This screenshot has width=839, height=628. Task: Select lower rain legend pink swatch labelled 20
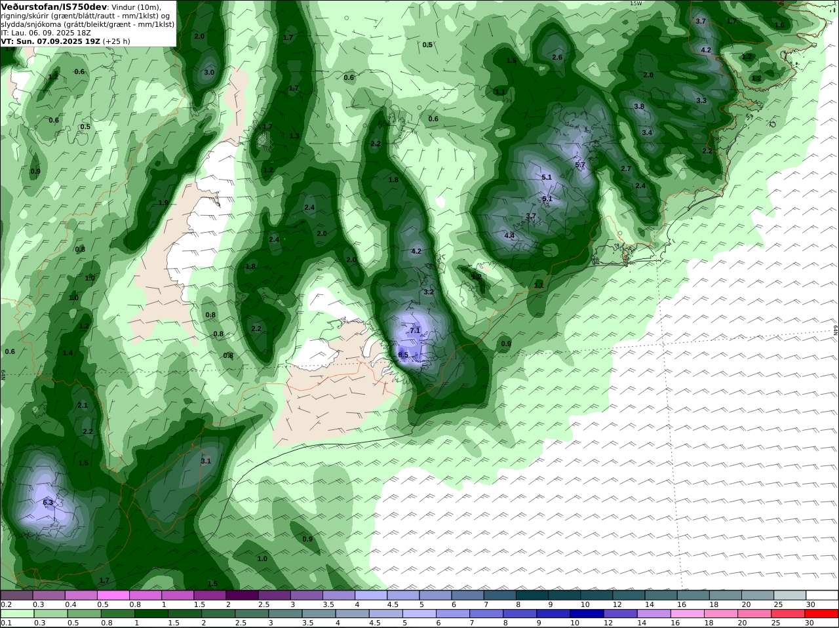(x=755, y=614)
